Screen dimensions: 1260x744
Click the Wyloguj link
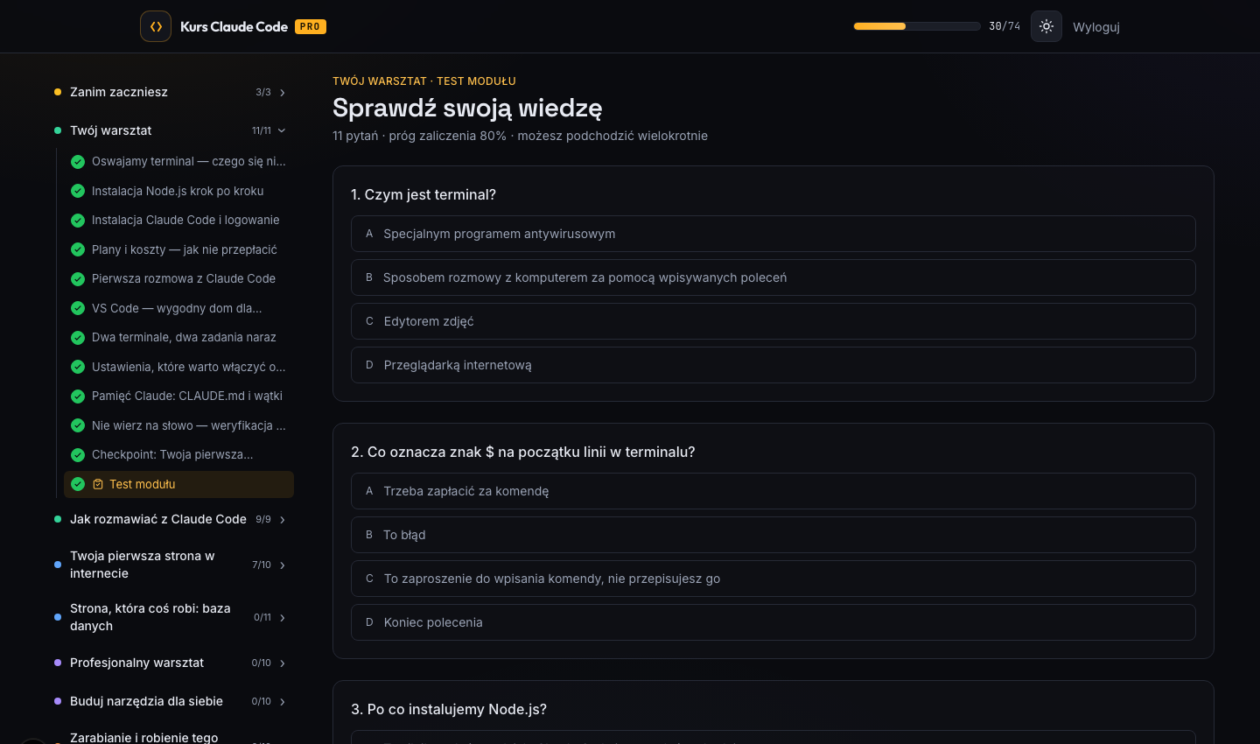[x=1096, y=27]
